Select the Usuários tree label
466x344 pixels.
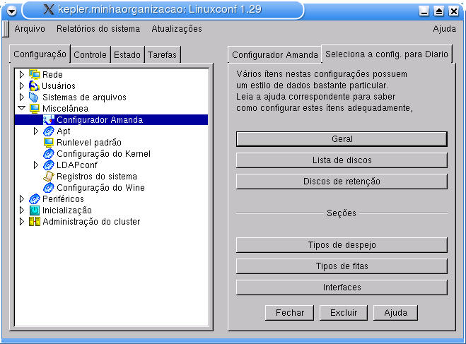click(59, 85)
